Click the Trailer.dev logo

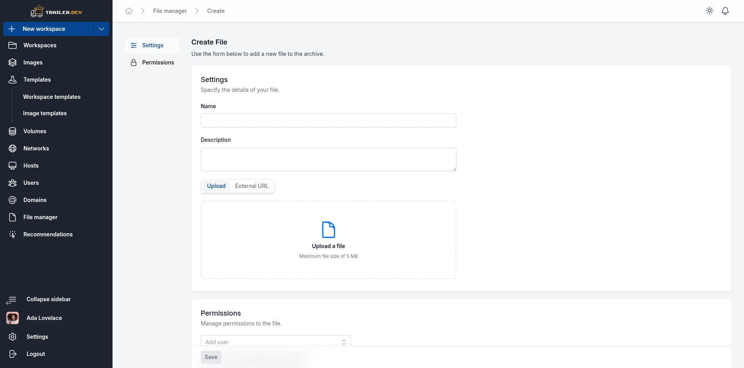[x=56, y=11]
